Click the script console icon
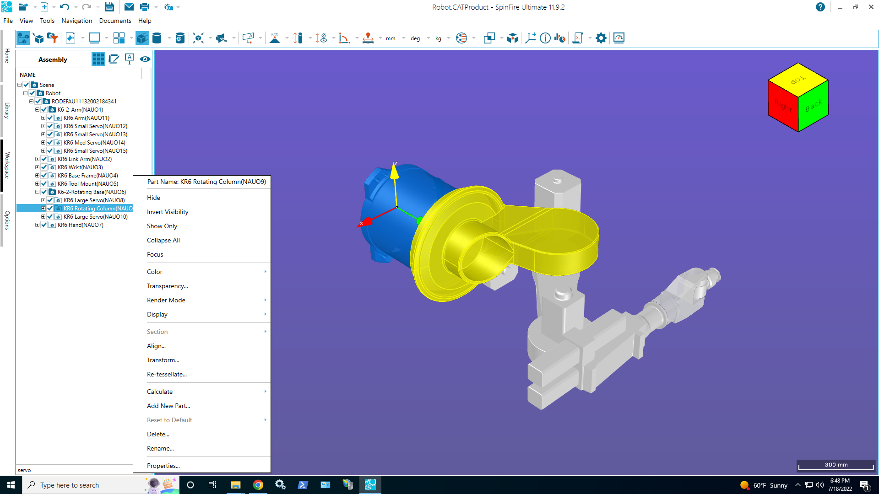Viewport: 879px width, 494px height. [x=578, y=38]
